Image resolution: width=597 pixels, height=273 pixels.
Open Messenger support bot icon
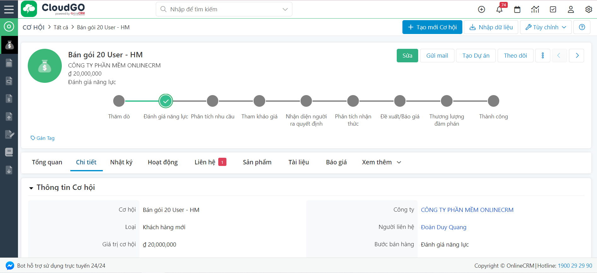coord(10,265)
